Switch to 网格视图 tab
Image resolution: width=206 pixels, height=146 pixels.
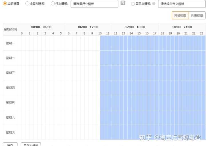click(180, 15)
